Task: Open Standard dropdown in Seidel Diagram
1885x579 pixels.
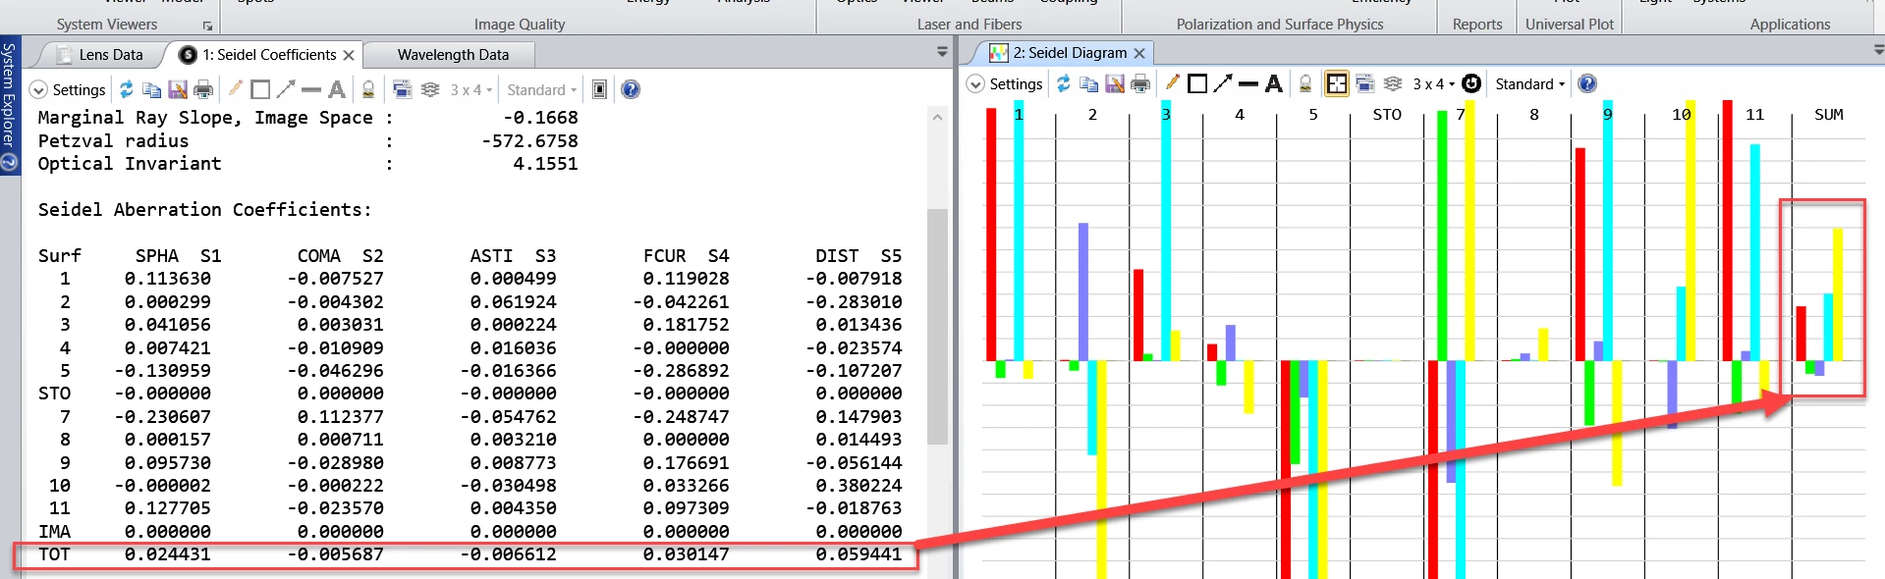Action: click(1530, 83)
